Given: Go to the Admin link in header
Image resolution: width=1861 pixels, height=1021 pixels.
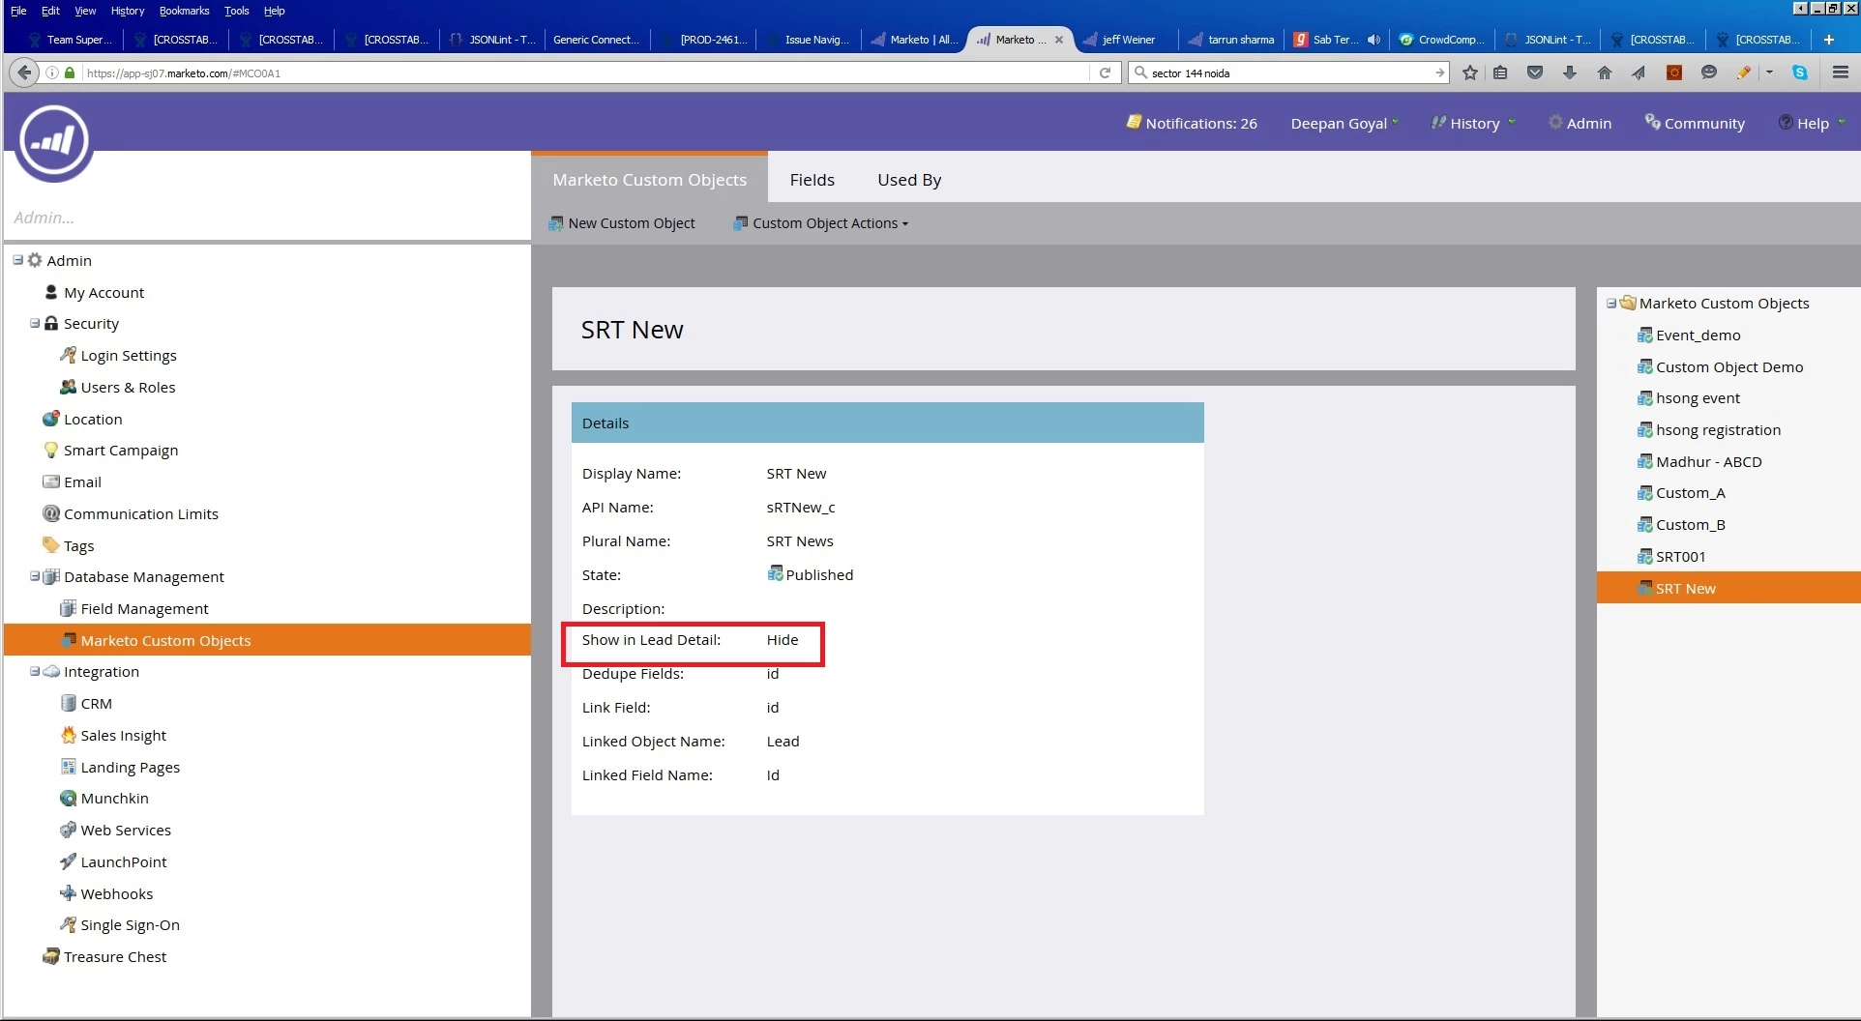Looking at the screenshot, I should point(1580,123).
